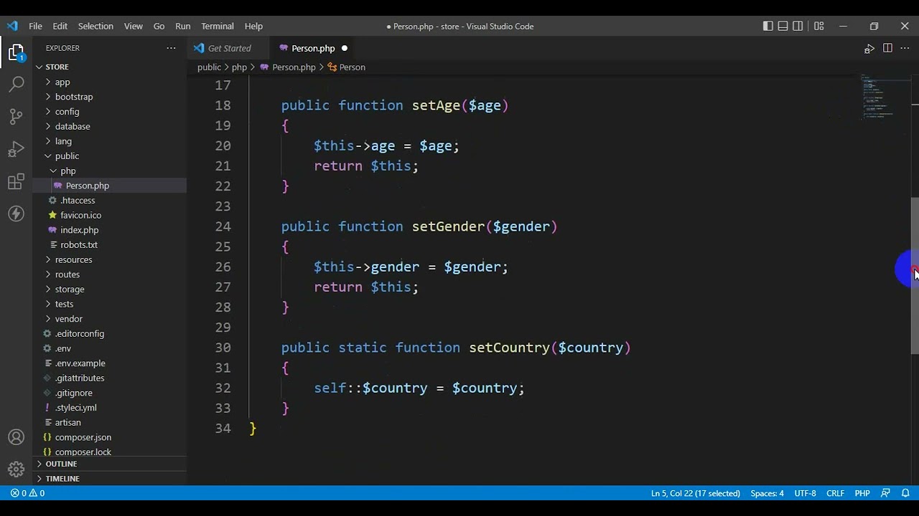Open the Run and Debug view

16,149
